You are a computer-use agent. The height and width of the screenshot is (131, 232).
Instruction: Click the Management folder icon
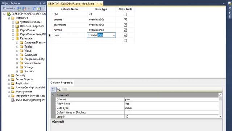(x=13, y=92)
